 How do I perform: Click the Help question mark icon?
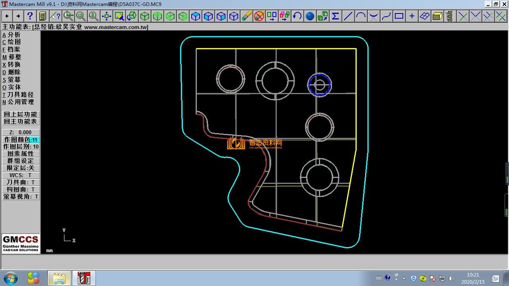click(x=30, y=16)
